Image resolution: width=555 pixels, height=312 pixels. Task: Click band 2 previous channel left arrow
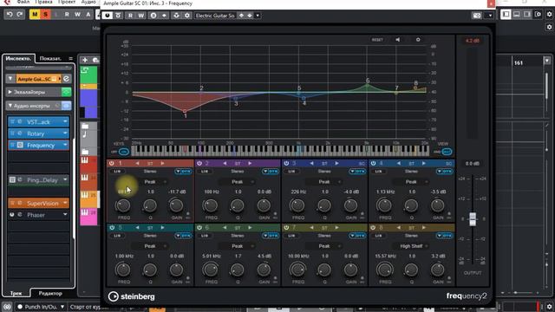[x=225, y=164]
